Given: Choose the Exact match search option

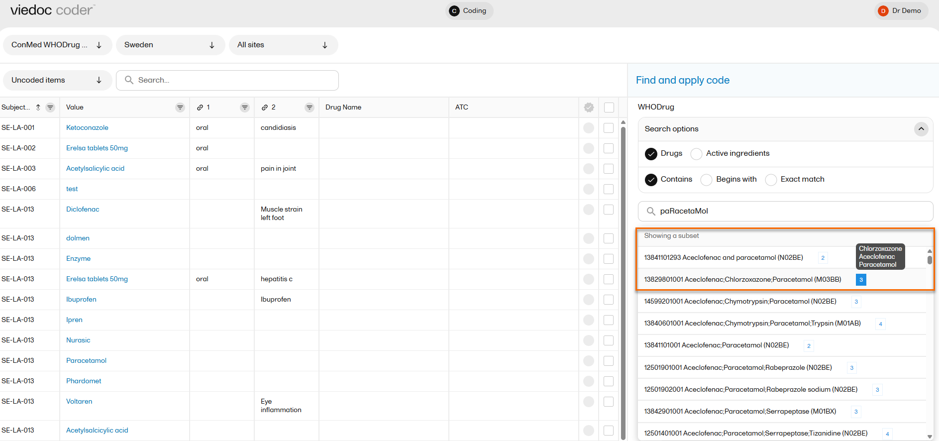Looking at the screenshot, I should click(771, 180).
